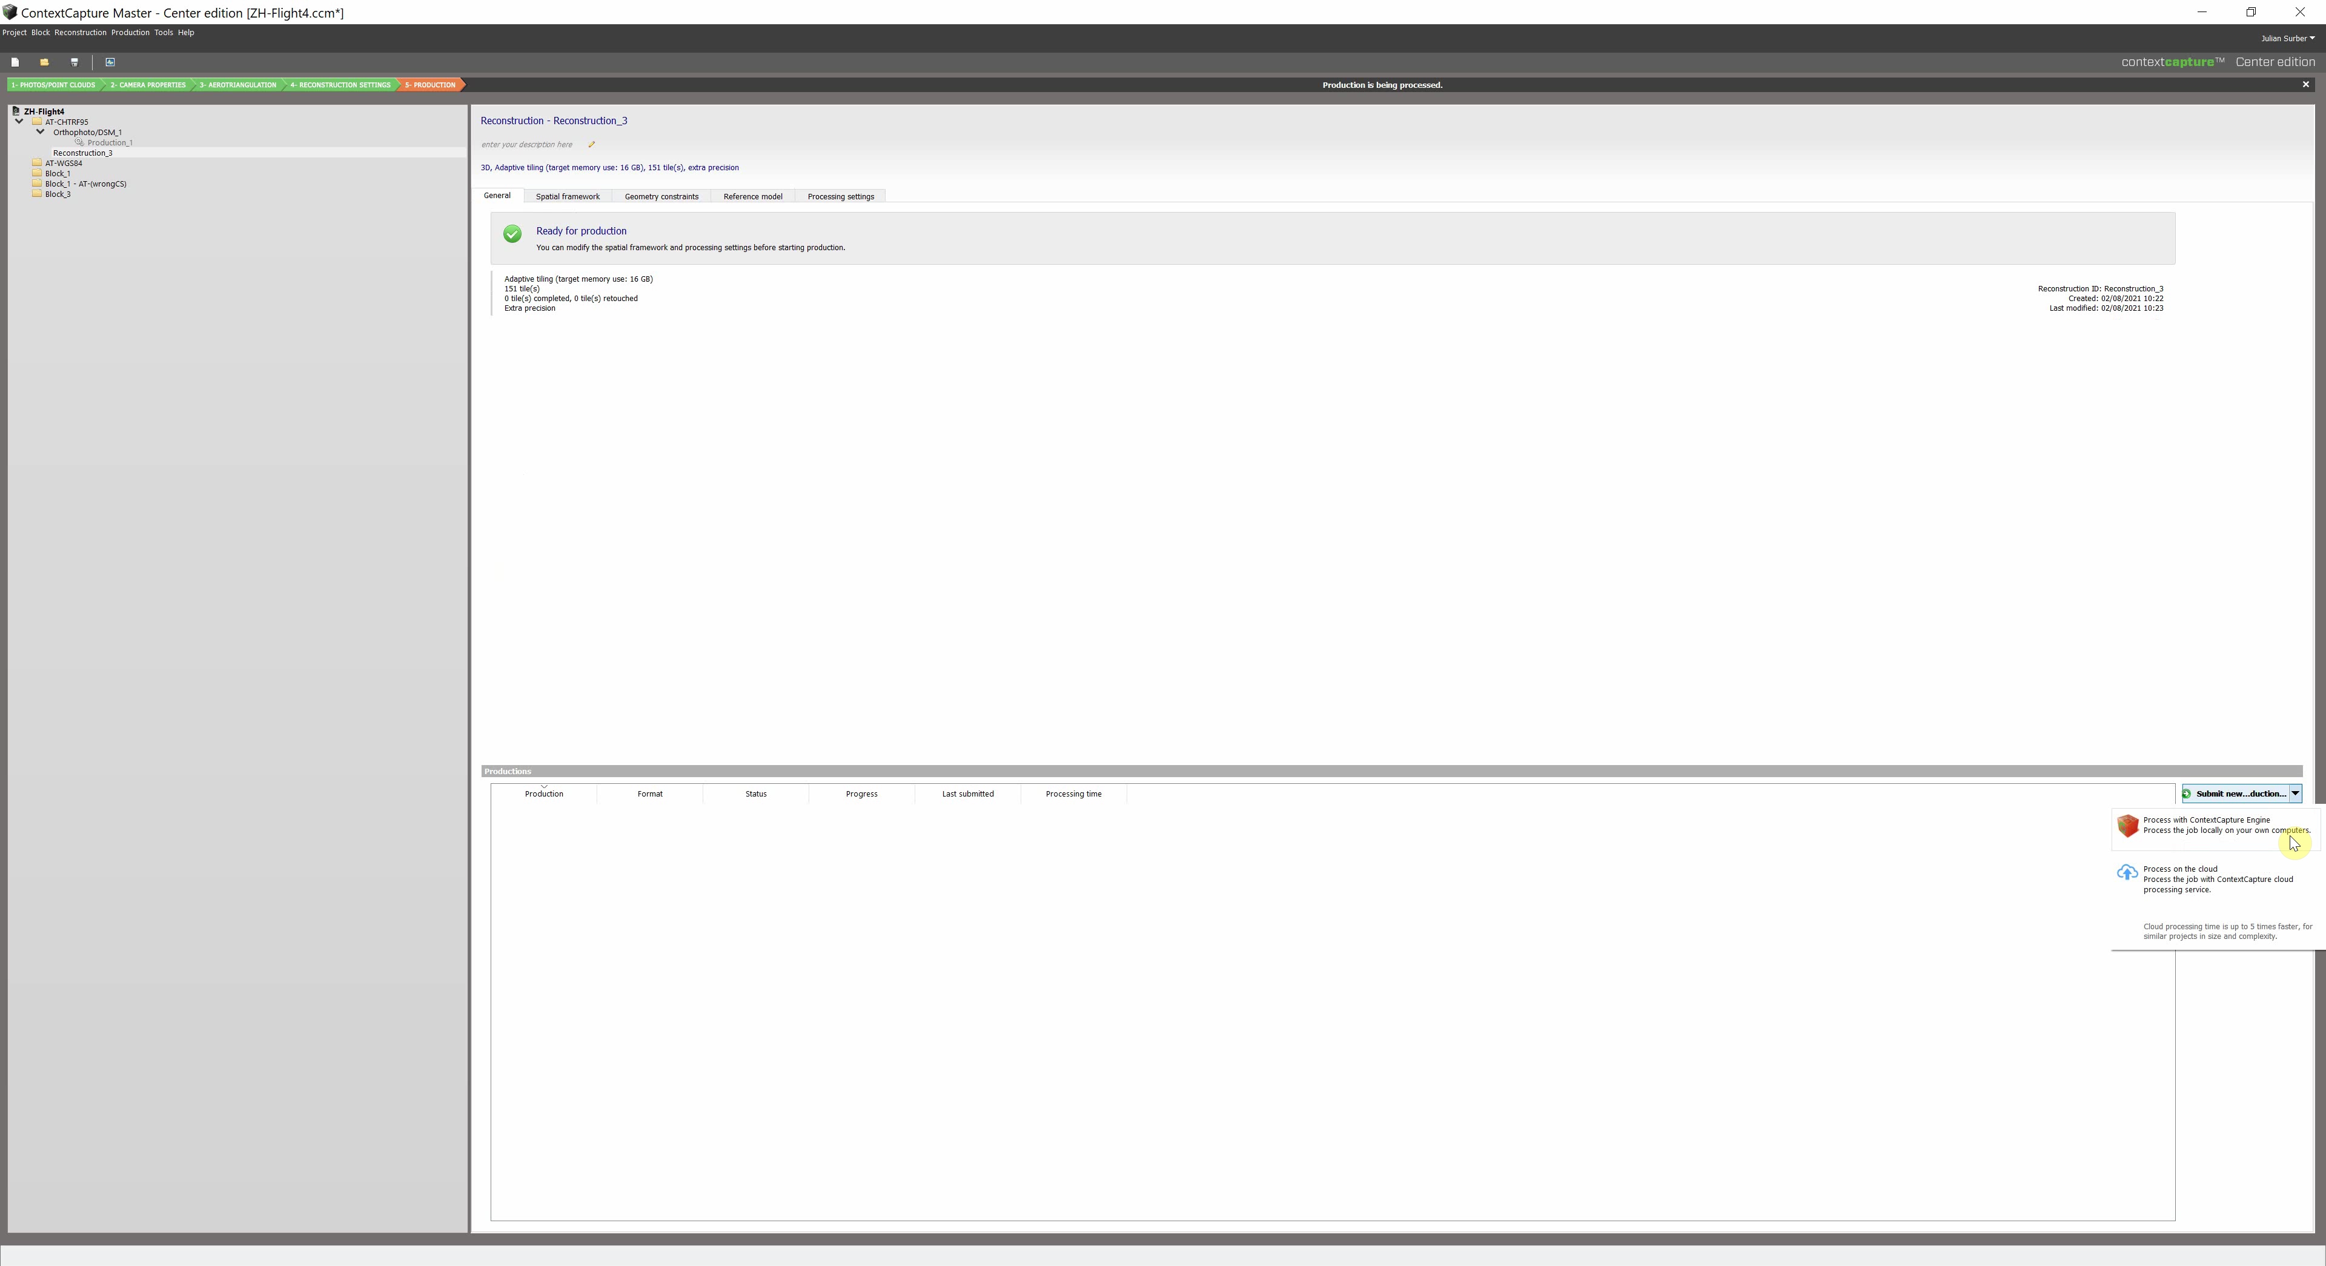2326x1266 pixels.
Task: Sort by the Last submitted column header
Action: 968,794
